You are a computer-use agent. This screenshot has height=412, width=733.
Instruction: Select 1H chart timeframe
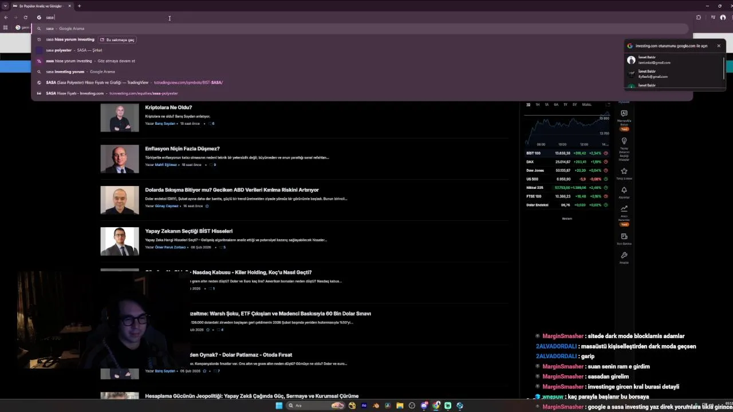537,105
